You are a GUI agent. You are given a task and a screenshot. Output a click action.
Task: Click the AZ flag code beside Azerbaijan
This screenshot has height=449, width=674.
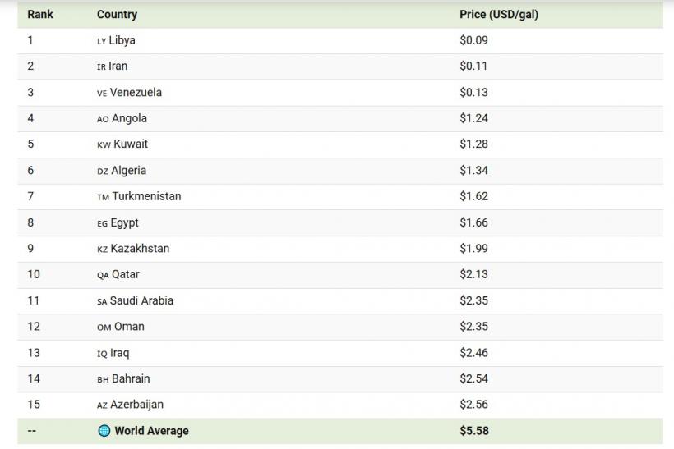pyautogui.click(x=103, y=405)
